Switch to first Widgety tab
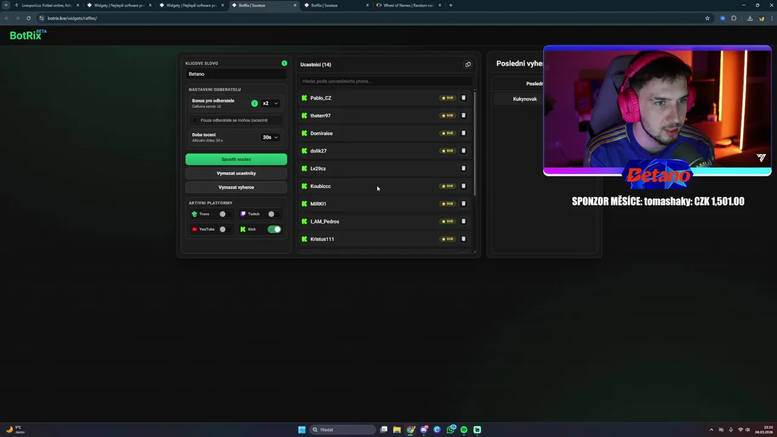 tap(118, 5)
